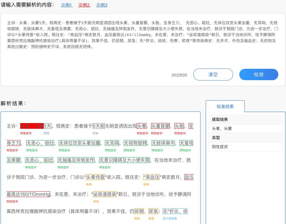Image resolution: width=286 pixels, height=224 pixels.
Task: Select the 头重昏蒙 symptom entity
Action: pyautogui.click(x=160, y=126)
